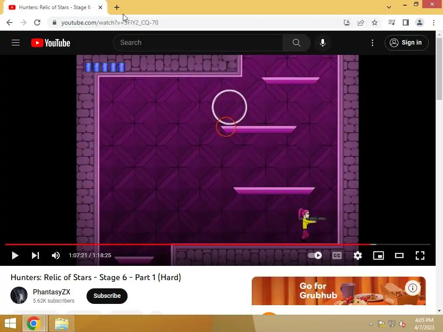The image size is (443, 332).
Task: Click the muted speaker tray icon
Action: 402,324
